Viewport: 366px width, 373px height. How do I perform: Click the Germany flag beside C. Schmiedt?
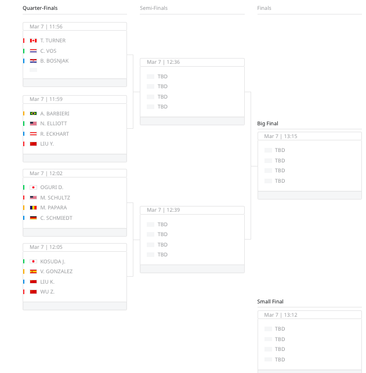(33, 218)
